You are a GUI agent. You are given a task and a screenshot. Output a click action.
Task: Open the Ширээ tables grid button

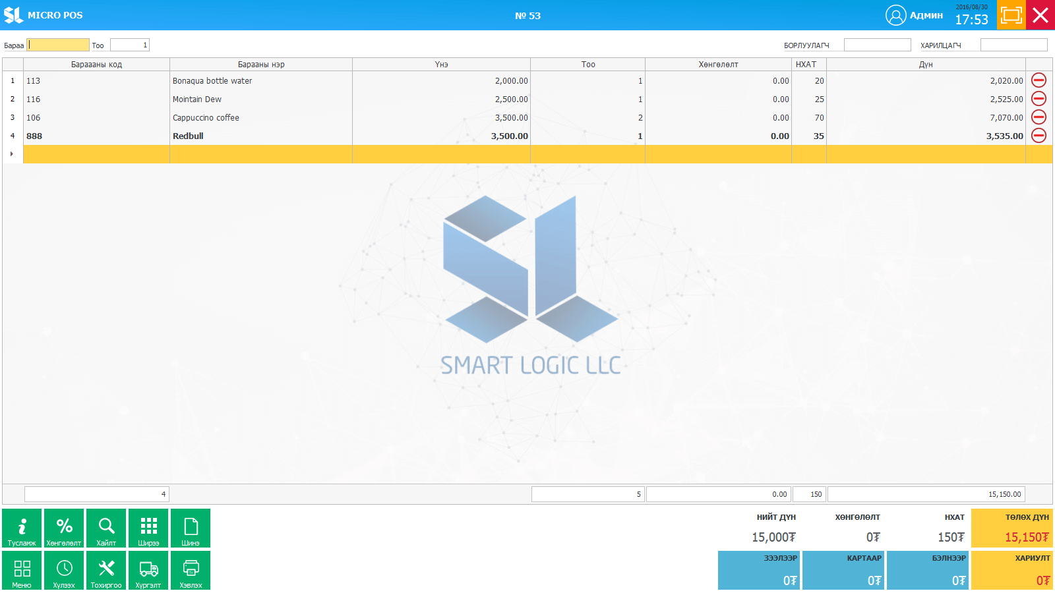pos(148,528)
